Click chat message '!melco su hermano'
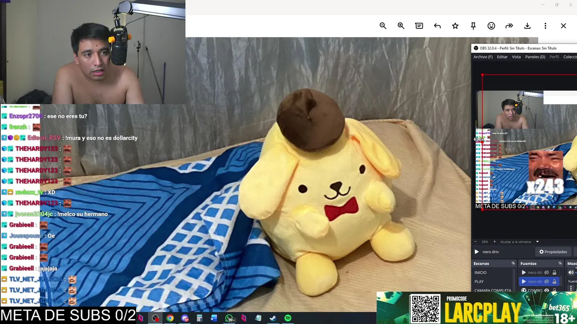 coord(83,214)
